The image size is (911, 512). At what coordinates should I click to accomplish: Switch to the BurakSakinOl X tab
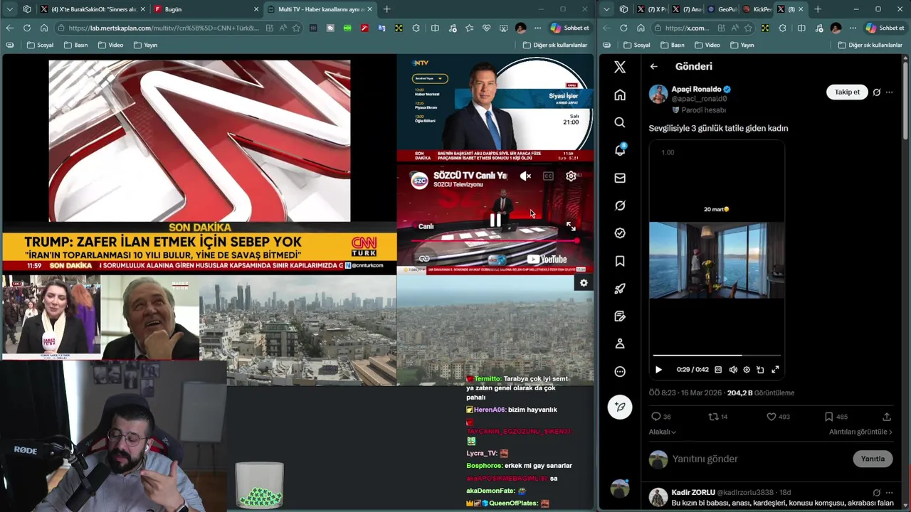91,9
